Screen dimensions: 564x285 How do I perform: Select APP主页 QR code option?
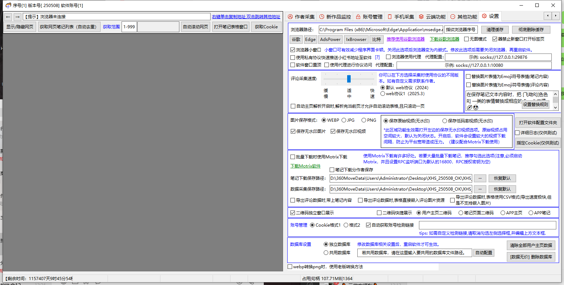click(x=503, y=213)
